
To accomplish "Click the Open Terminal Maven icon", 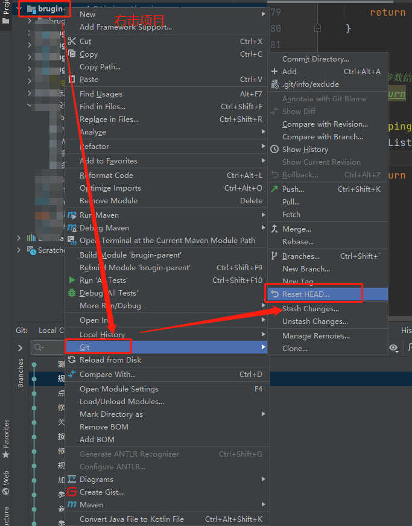I will (x=72, y=240).
